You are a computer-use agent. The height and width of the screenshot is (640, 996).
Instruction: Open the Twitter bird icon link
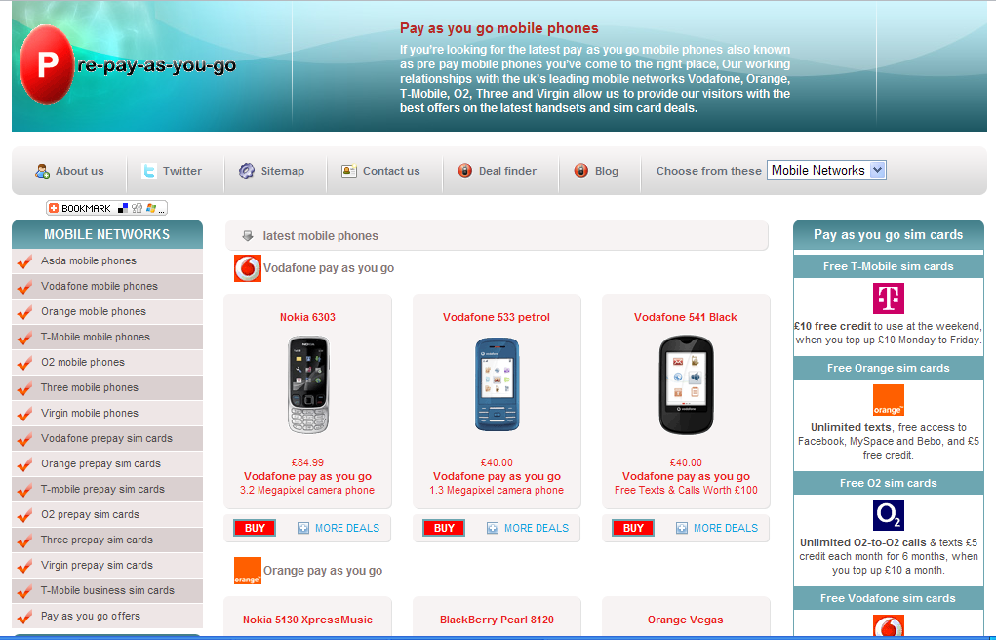[149, 171]
